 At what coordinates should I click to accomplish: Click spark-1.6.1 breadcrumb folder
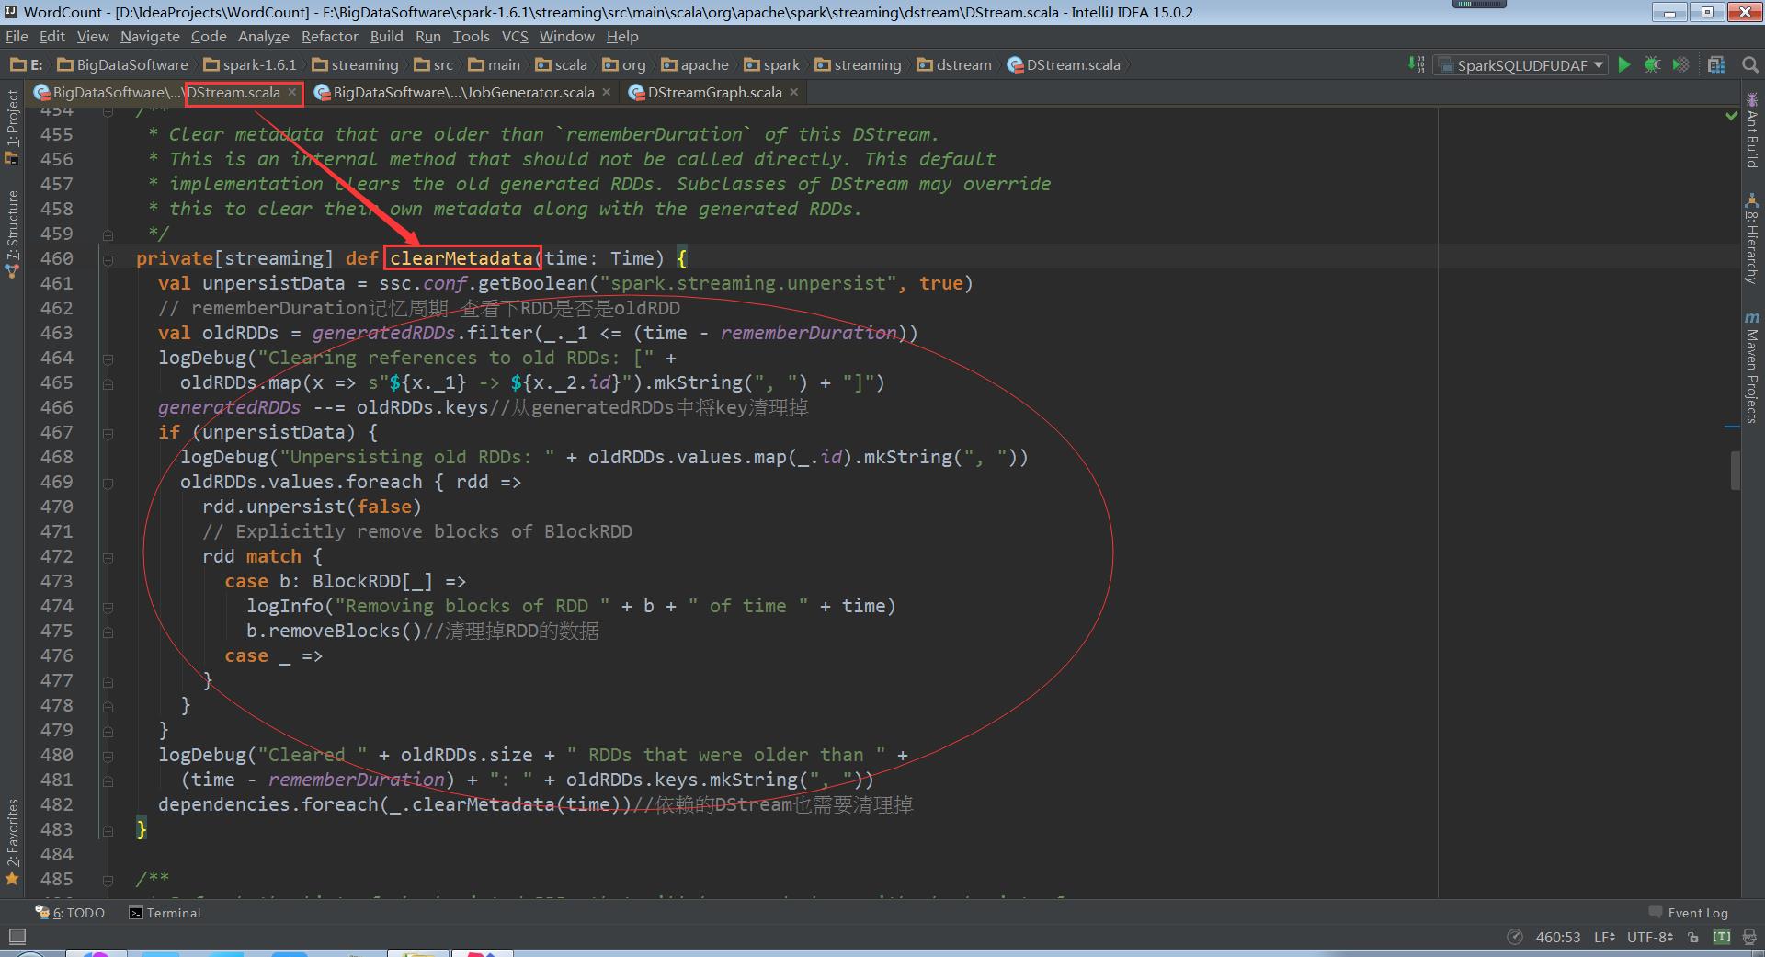coord(250,64)
